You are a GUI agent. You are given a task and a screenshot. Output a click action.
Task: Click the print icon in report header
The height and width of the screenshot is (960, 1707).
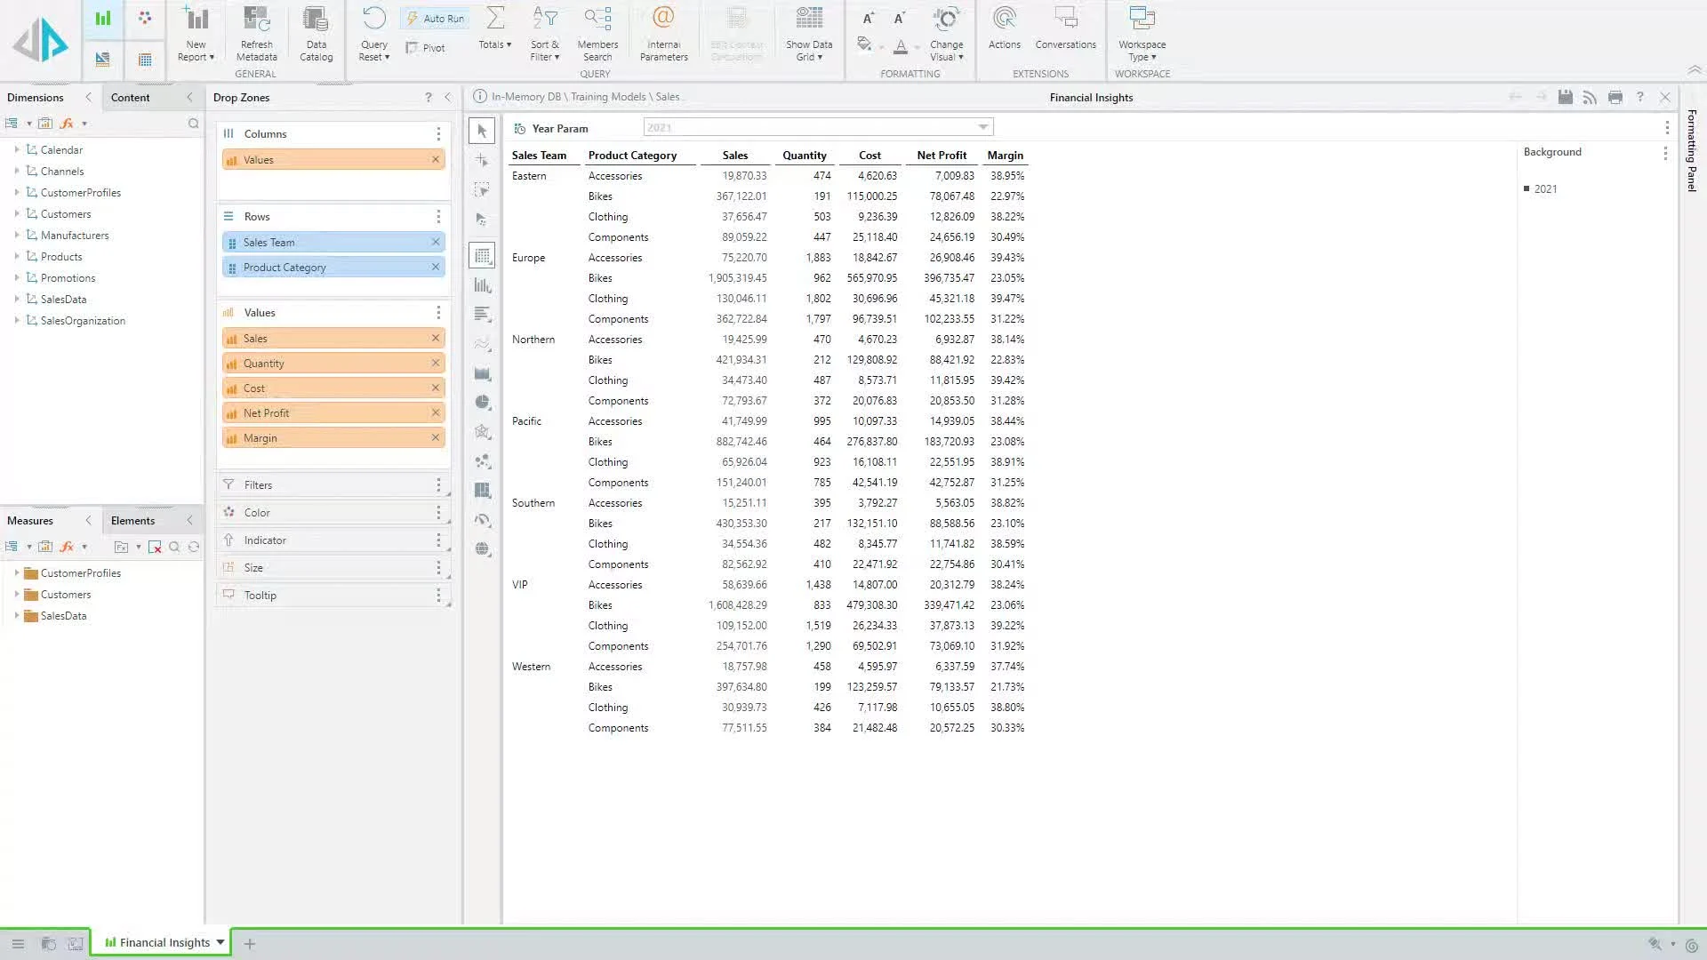(1615, 97)
